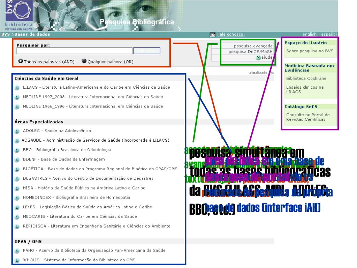Open the Fale conosco! link
This screenshot has height=268, width=357.
point(231,35)
